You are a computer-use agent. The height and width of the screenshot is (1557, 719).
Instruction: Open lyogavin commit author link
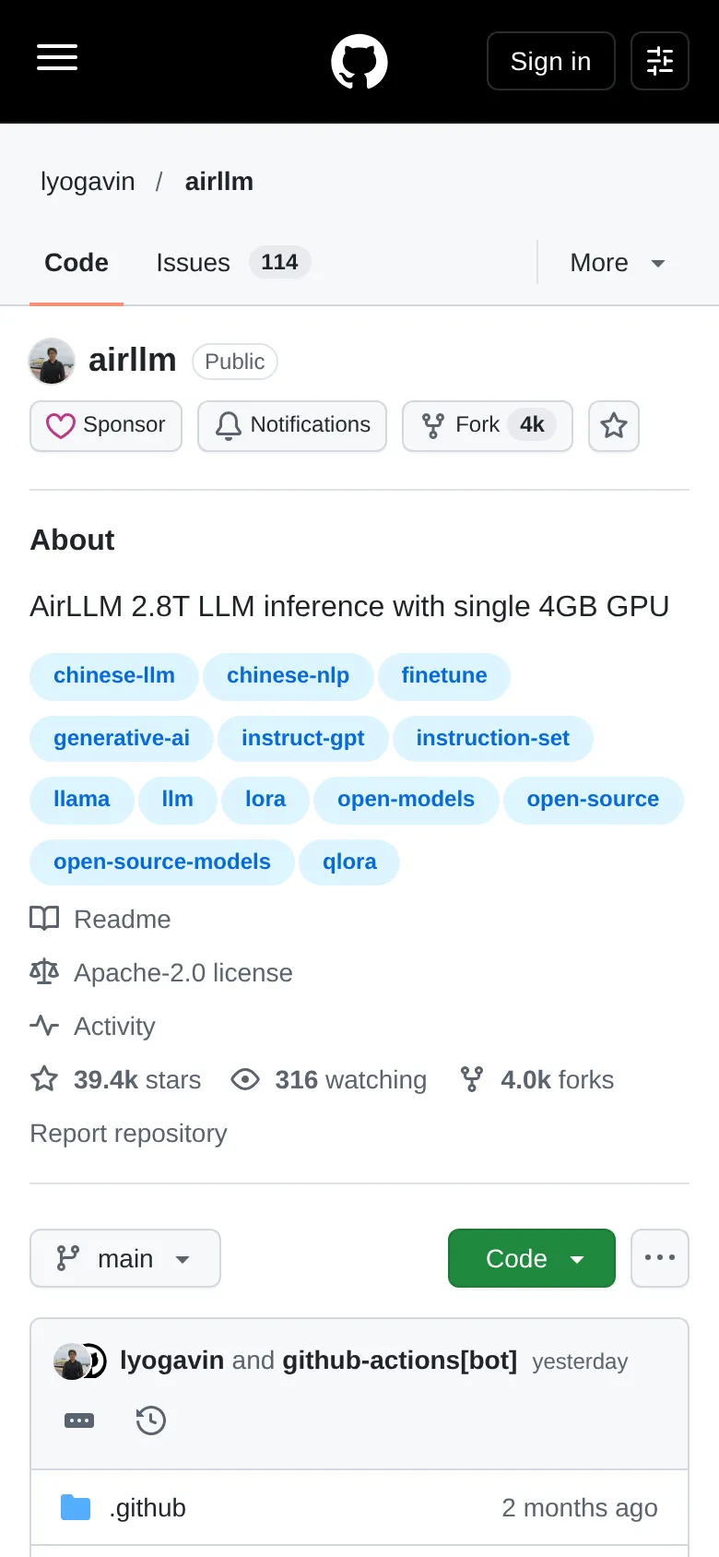[x=172, y=1361]
